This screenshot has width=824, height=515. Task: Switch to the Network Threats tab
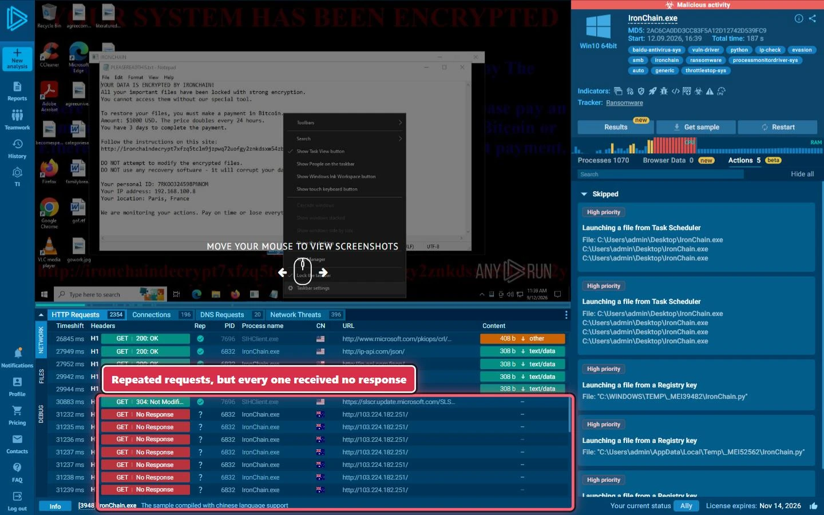[x=306, y=315]
